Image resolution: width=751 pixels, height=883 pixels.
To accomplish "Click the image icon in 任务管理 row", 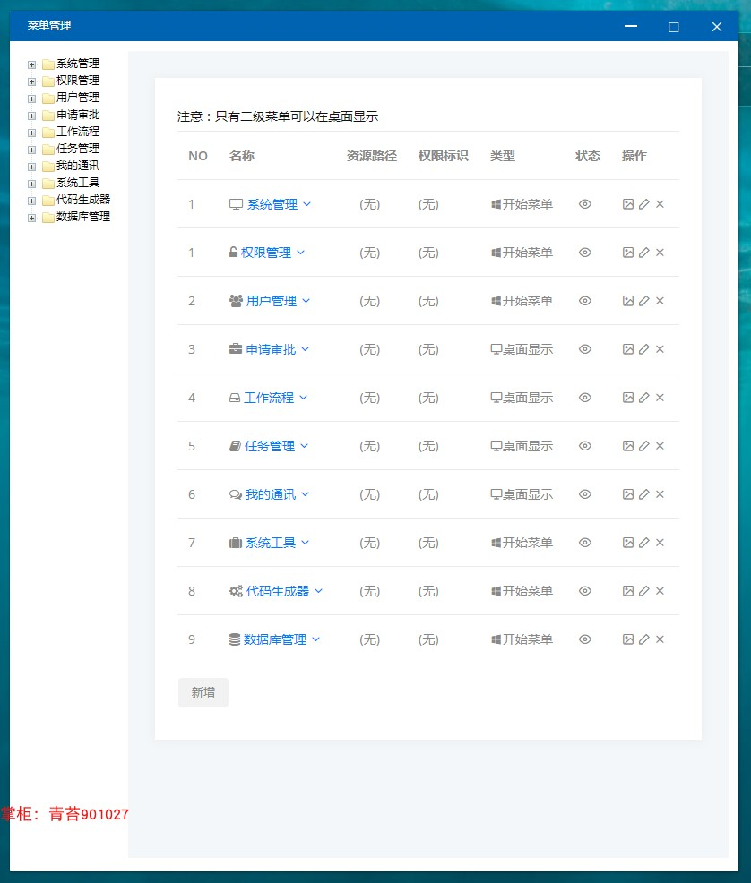I will 627,446.
